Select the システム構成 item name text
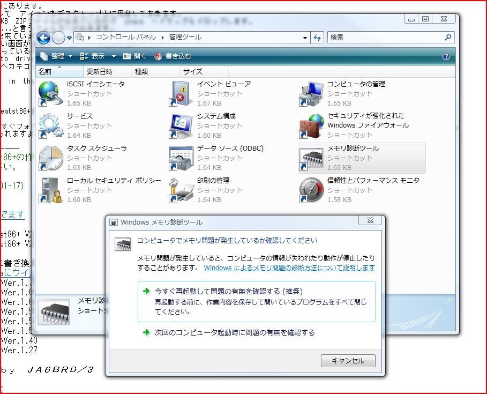Viewport: 487px width, 394px height. [x=216, y=116]
